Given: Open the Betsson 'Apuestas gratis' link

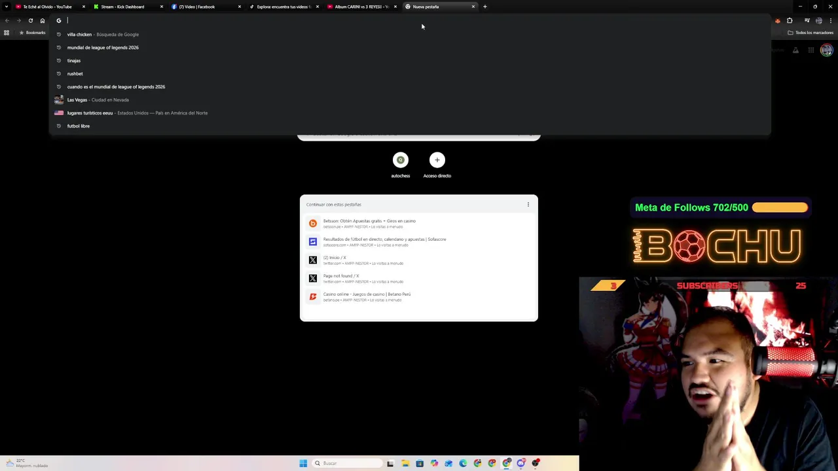Looking at the screenshot, I should click(419, 223).
